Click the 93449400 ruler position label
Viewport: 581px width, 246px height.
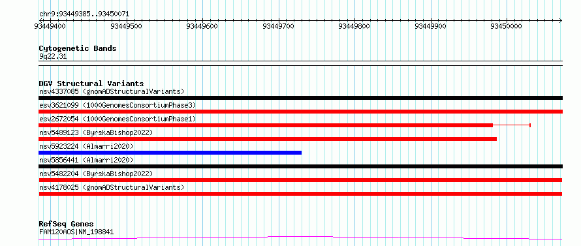pos(50,26)
